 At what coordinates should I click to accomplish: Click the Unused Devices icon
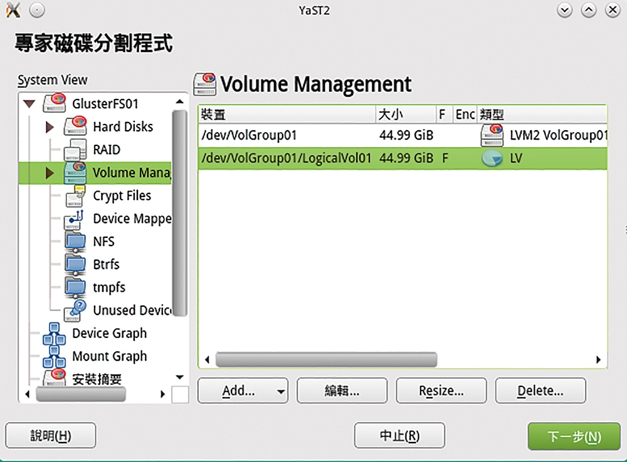coord(75,311)
